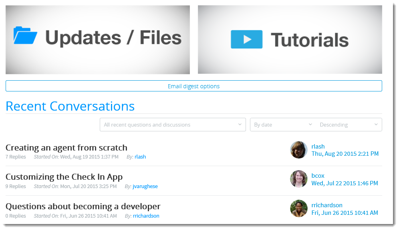Click bcox's avatar photo

click(299, 179)
